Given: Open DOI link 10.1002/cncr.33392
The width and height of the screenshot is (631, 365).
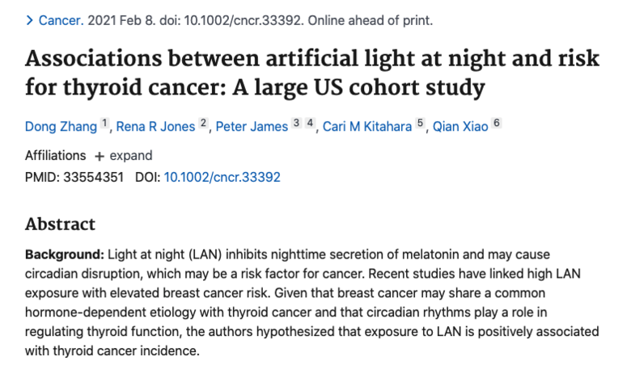Looking at the screenshot, I should click(x=222, y=177).
